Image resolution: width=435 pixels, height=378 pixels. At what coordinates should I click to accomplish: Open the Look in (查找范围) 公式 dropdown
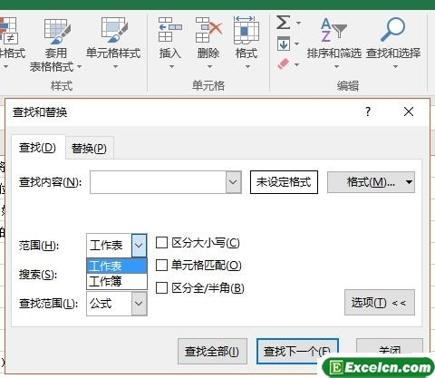[x=139, y=304]
